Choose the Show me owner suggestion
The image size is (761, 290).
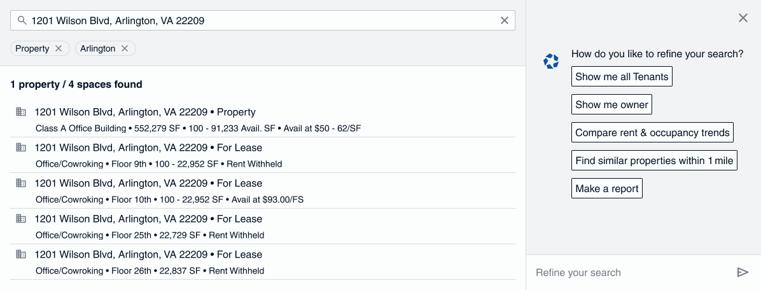611,105
